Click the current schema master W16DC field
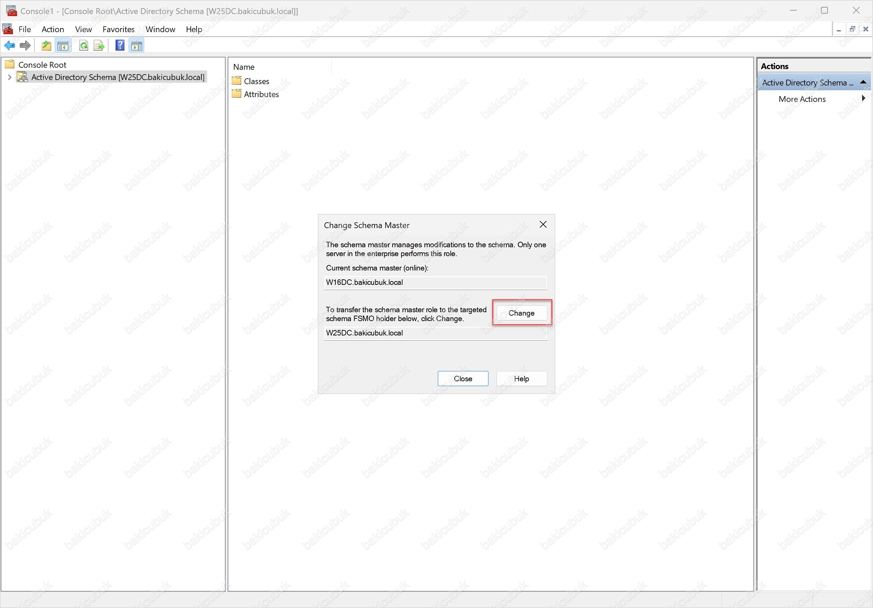This screenshot has height=608, width=873. pyautogui.click(x=435, y=282)
